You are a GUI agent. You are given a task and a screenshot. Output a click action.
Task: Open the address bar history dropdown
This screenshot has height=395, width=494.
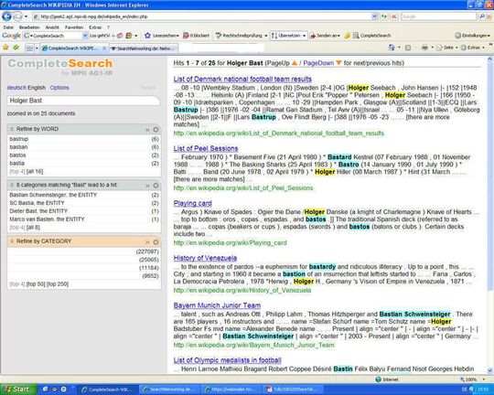[x=374, y=16]
